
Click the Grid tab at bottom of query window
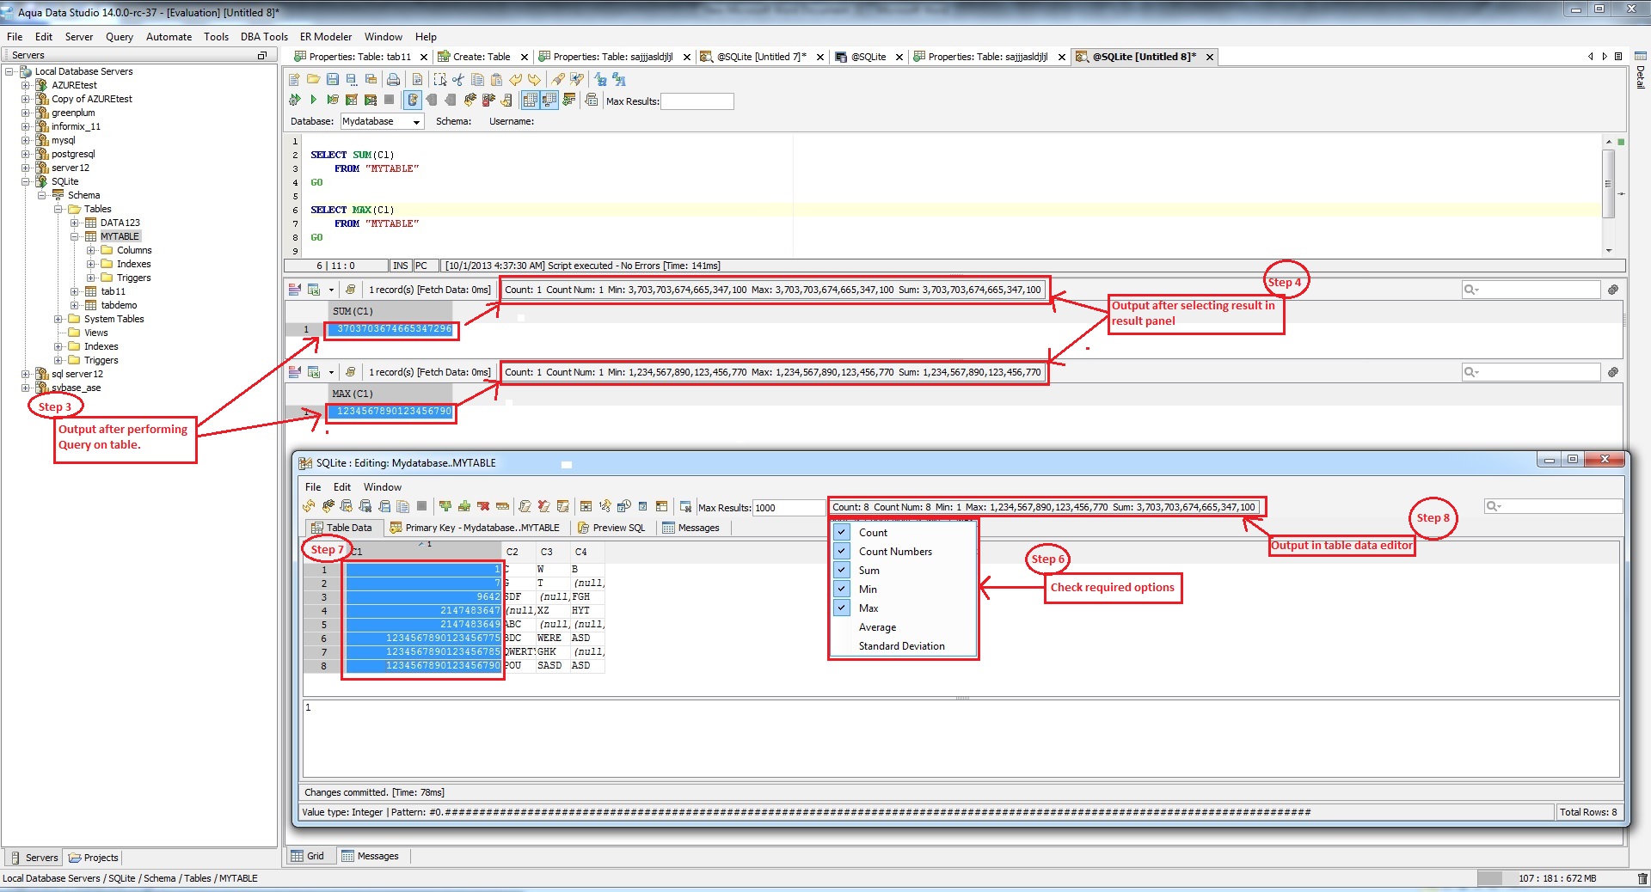(x=308, y=856)
